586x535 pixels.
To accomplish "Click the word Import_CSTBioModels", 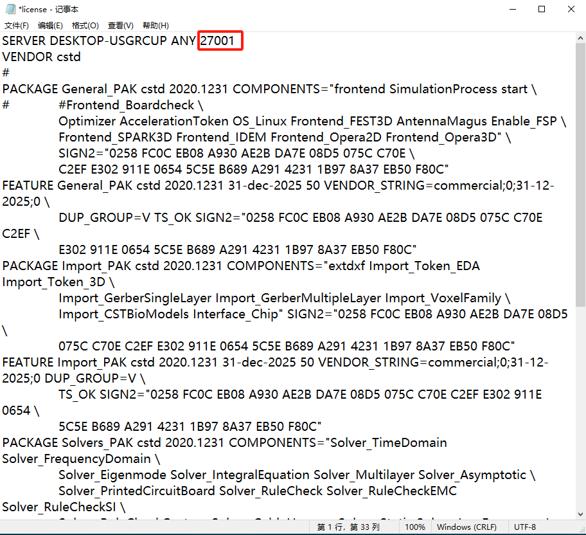I will click(x=124, y=314).
